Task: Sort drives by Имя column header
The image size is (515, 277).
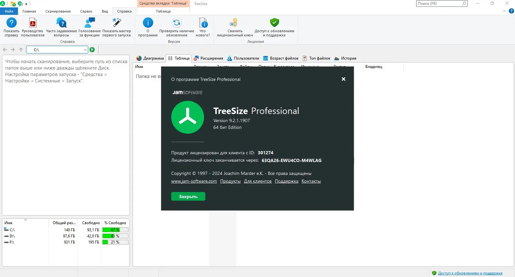Action: [26, 223]
